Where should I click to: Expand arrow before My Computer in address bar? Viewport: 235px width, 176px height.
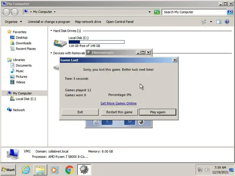tap(31, 12)
